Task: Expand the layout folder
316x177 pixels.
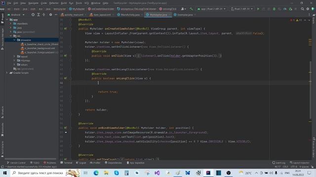Action: [14, 57]
